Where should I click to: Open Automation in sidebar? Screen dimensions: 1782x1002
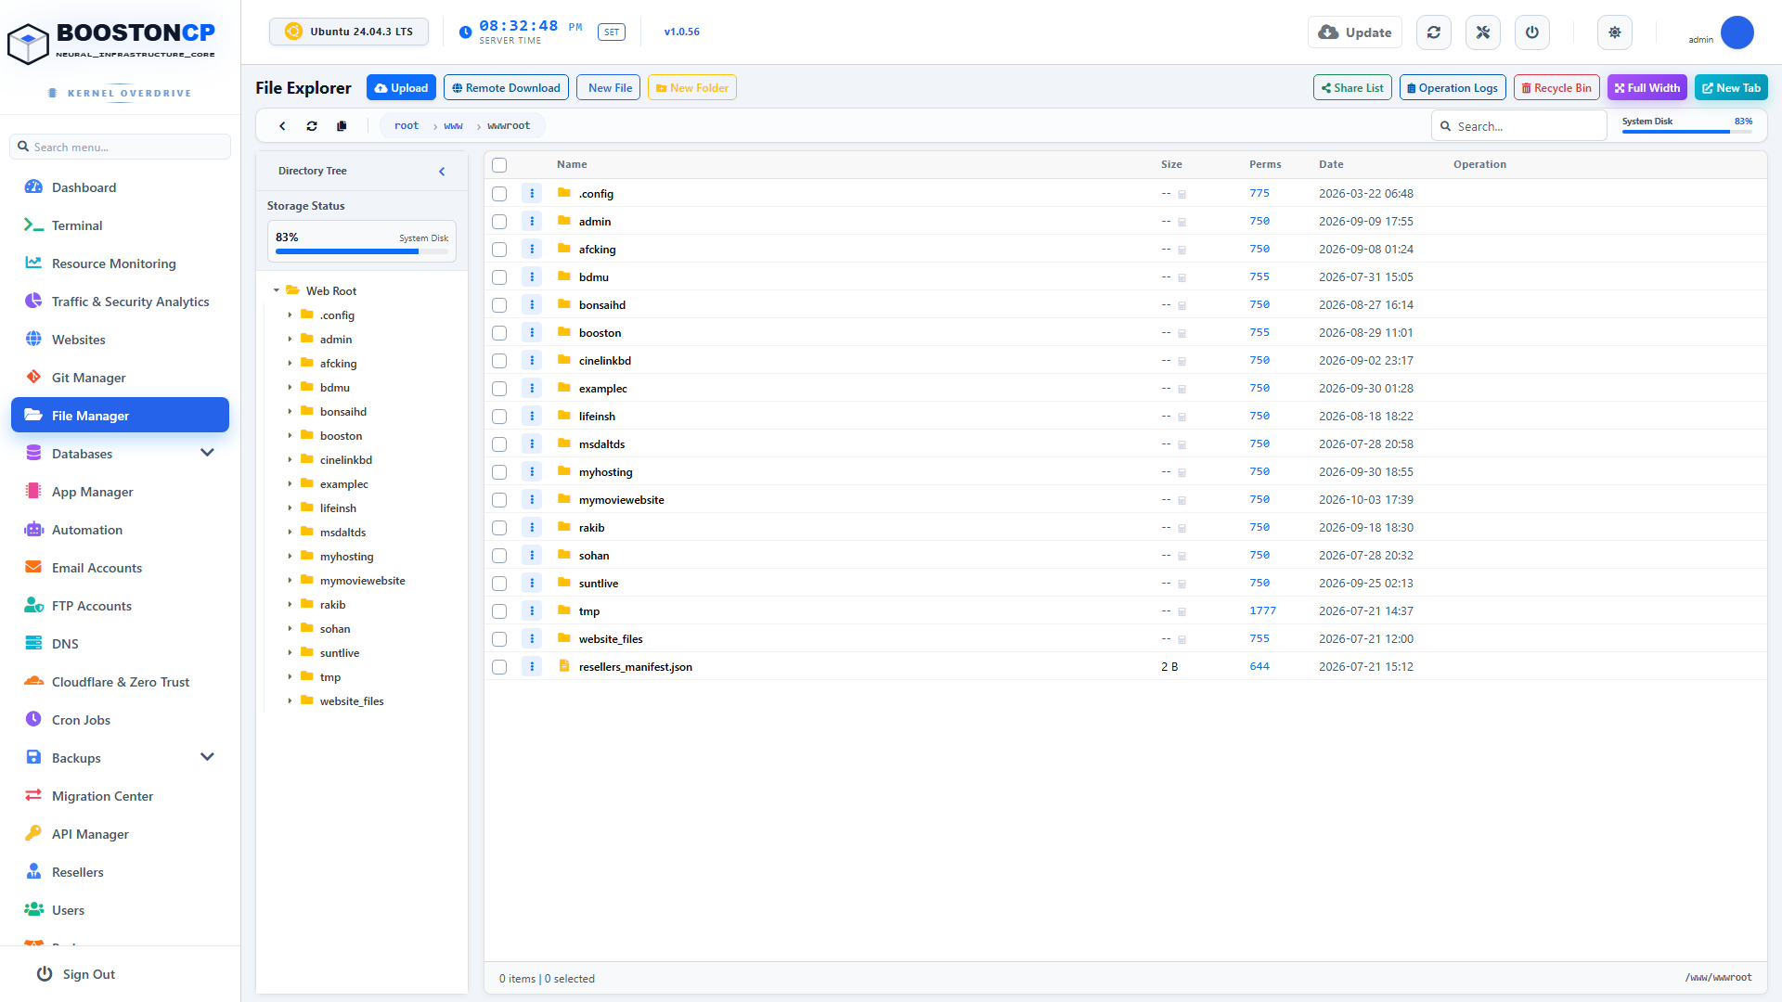120,530
